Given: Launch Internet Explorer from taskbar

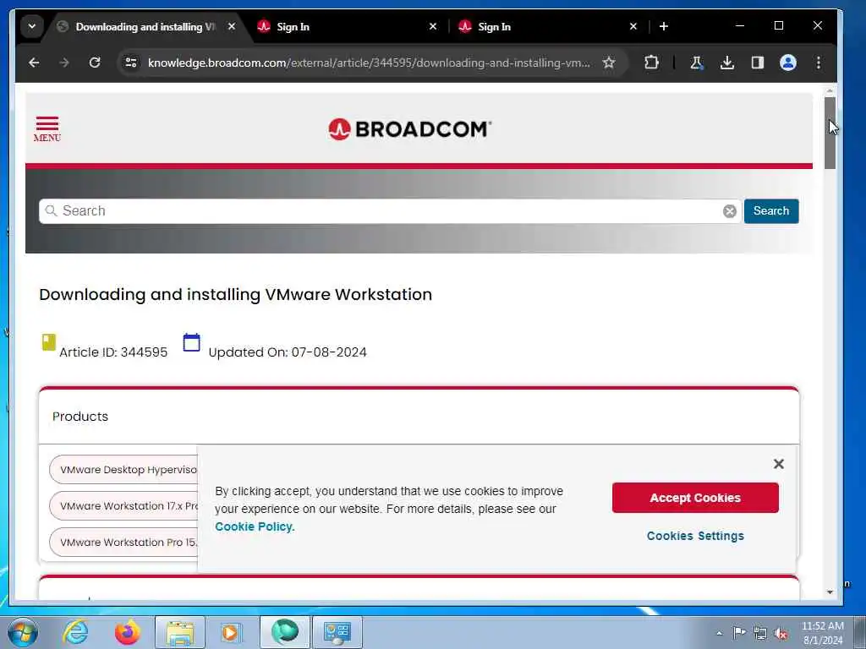Looking at the screenshot, I should coord(75,632).
